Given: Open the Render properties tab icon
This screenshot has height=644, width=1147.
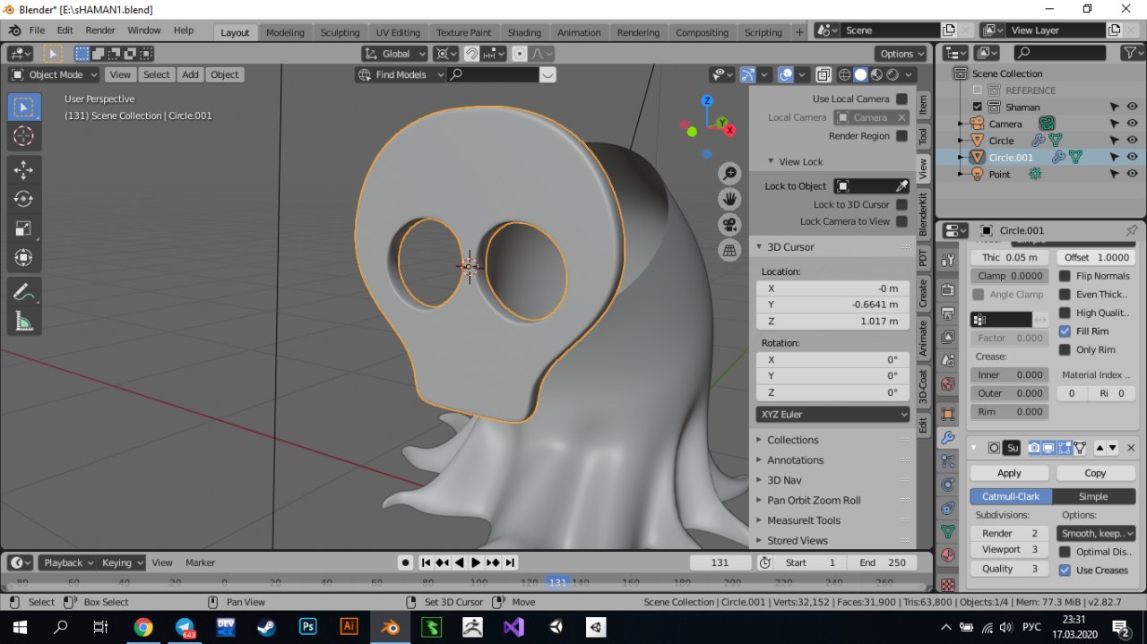Looking at the screenshot, I should coord(948,290).
